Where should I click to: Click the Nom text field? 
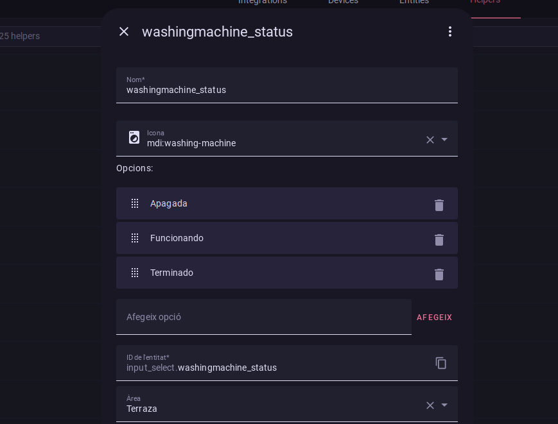click(x=286, y=90)
